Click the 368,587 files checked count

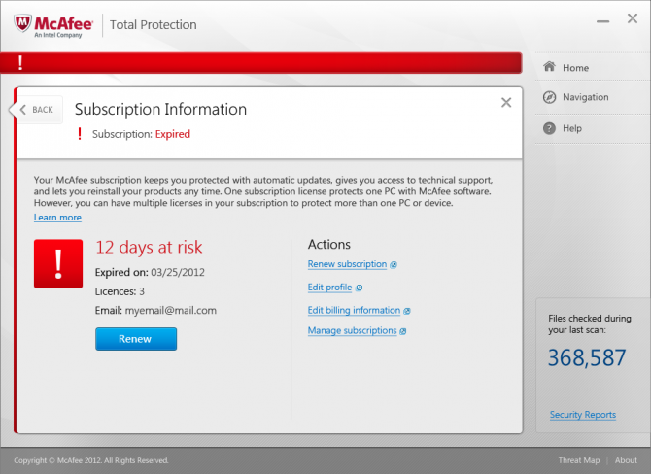pyautogui.click(x=587, y=357)
